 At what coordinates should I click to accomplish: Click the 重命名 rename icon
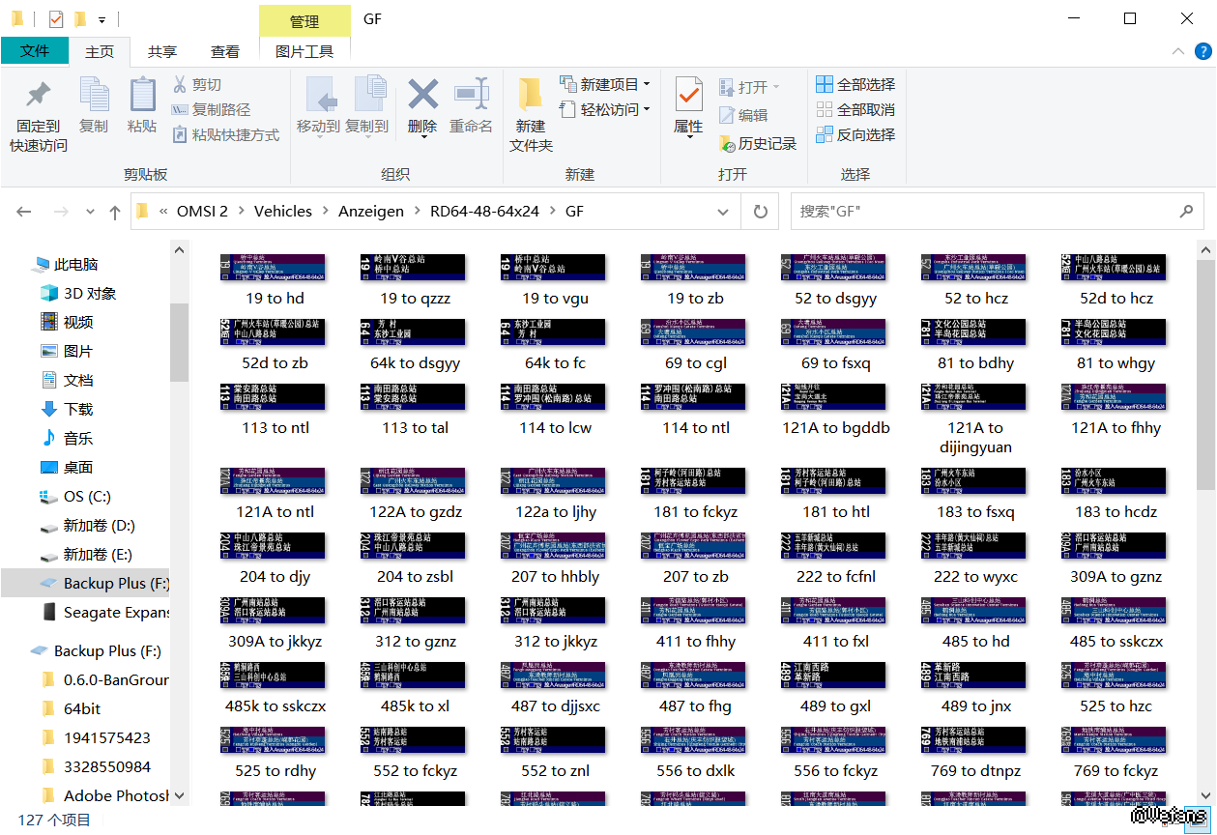(471, 96)
